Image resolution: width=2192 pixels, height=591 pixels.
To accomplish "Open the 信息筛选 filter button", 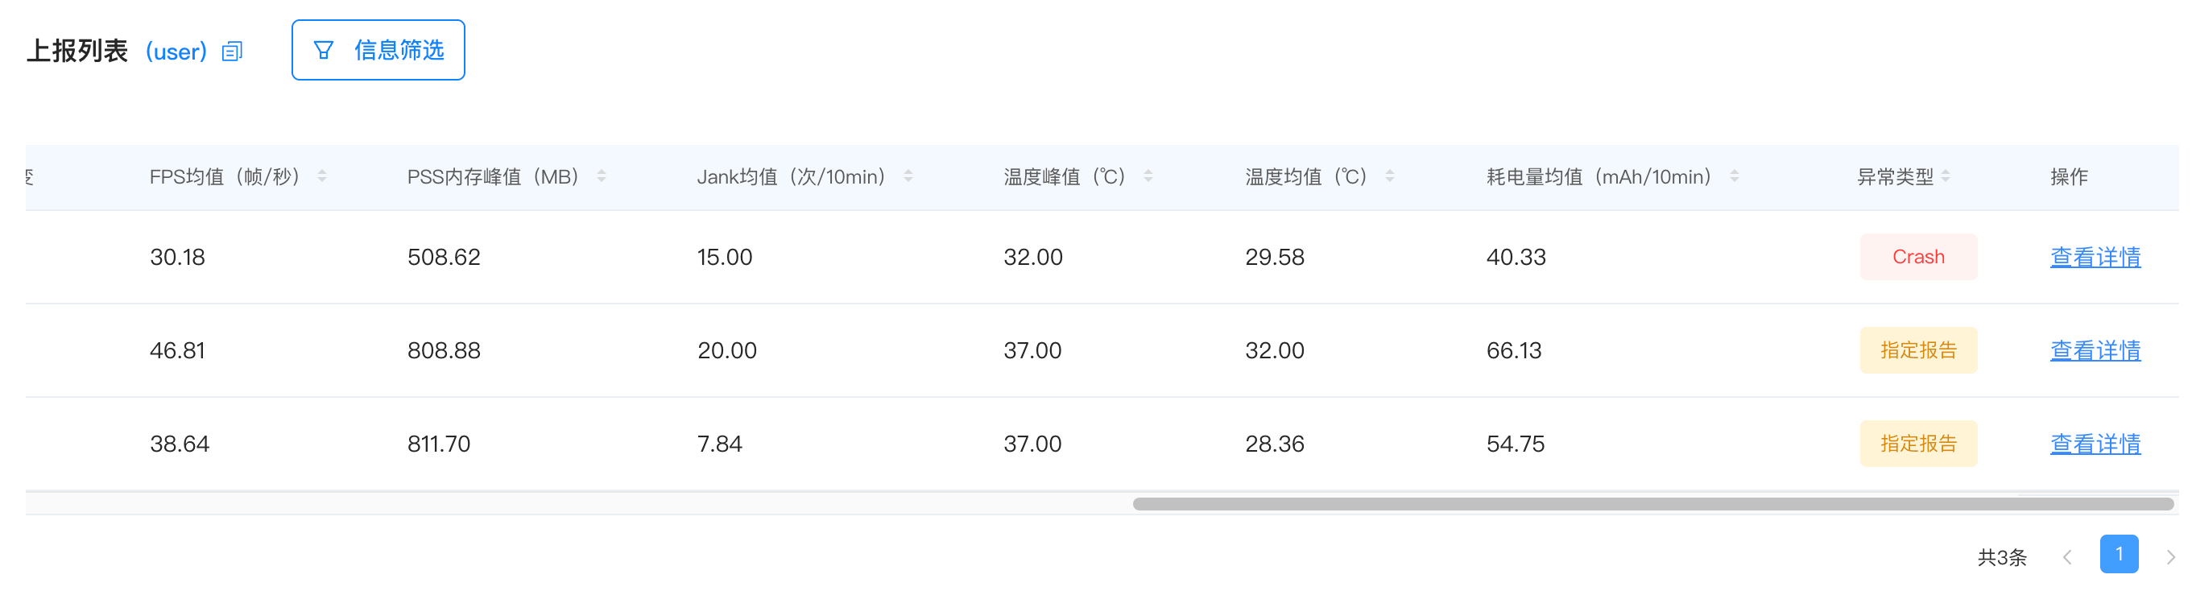I will coord(378,50).
